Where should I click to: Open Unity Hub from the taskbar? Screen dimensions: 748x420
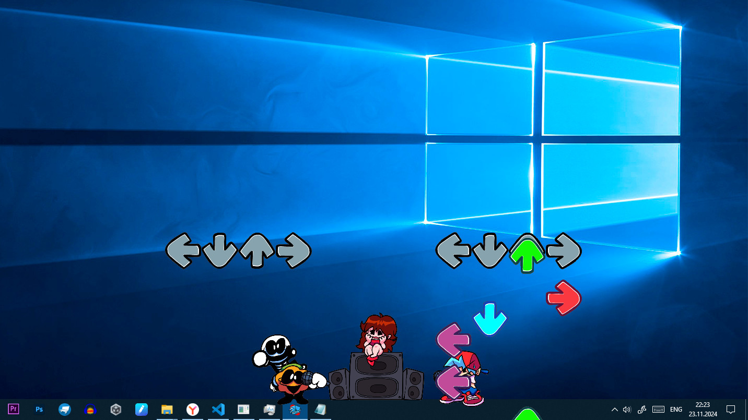[x=115, y=409]
